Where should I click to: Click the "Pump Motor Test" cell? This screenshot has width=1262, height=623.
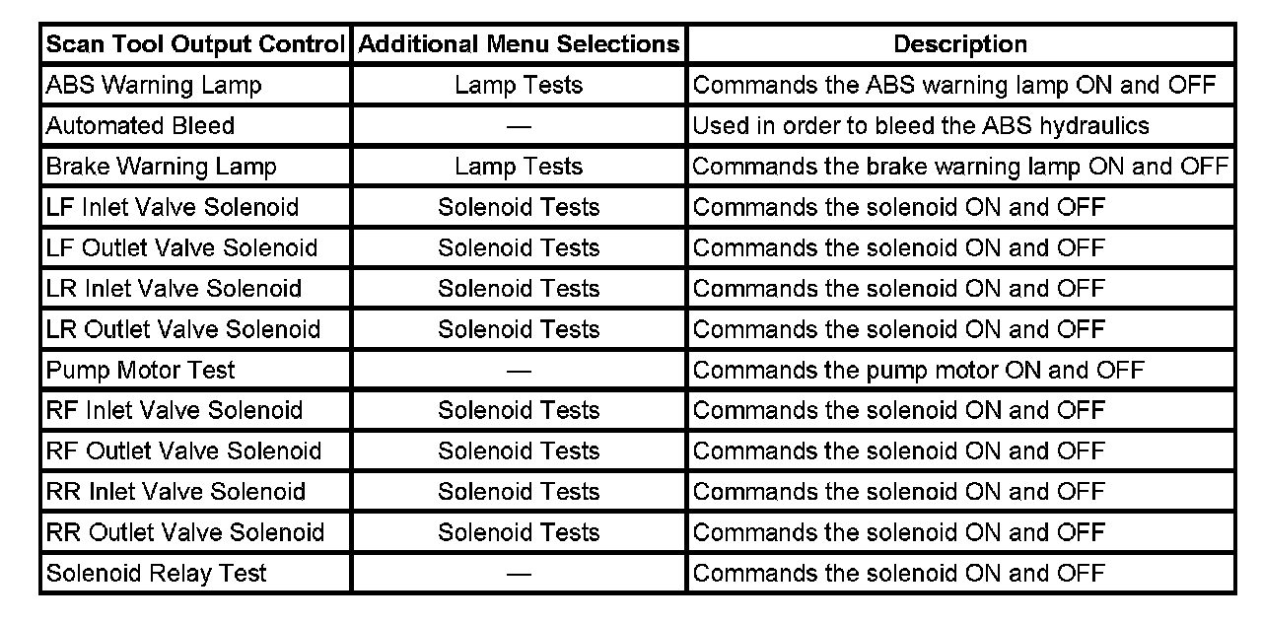coord(141,370)
